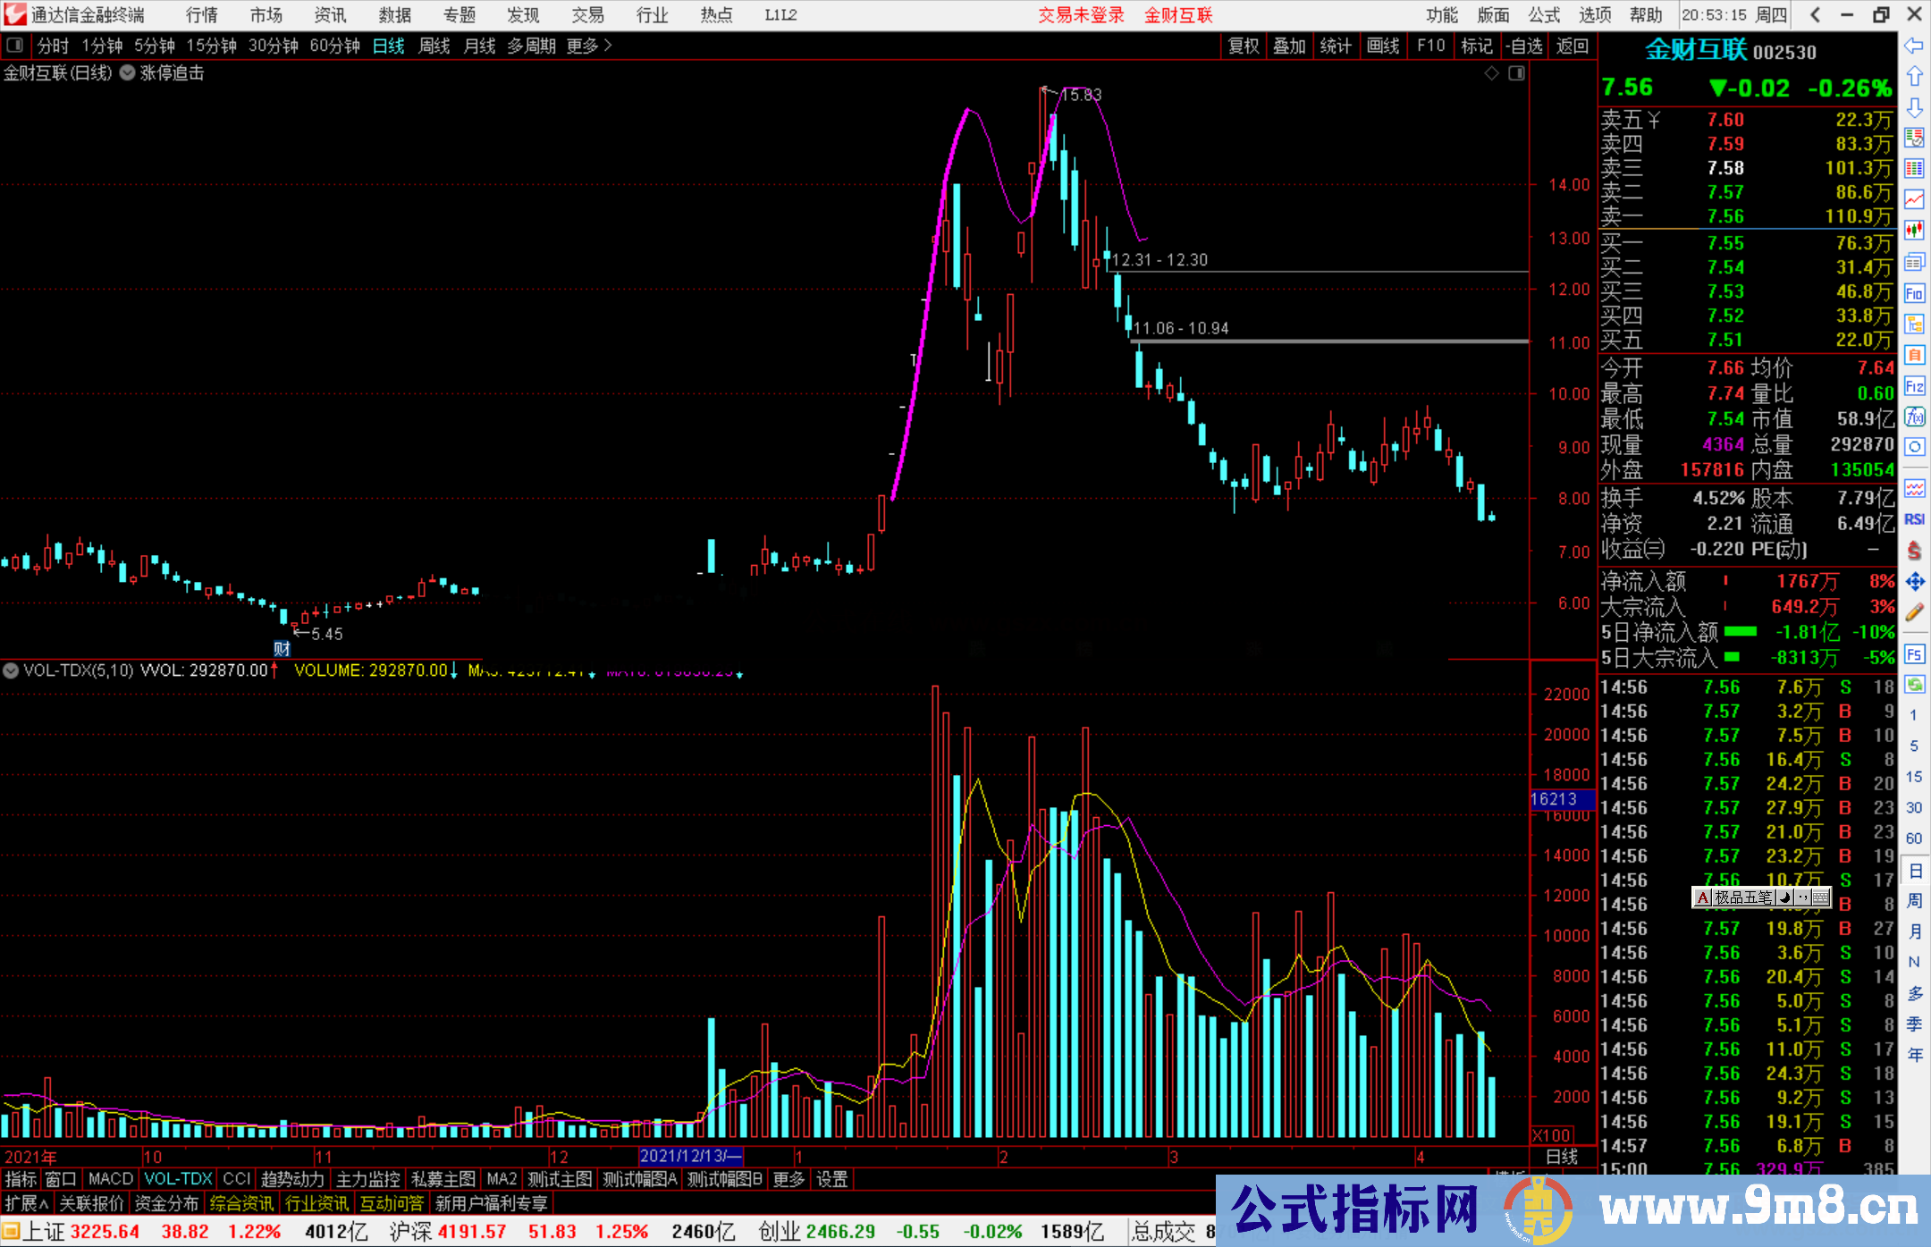Click the f(x) formula icon
Screen dimensions: 1931x1247
(x=1914, y=417)
